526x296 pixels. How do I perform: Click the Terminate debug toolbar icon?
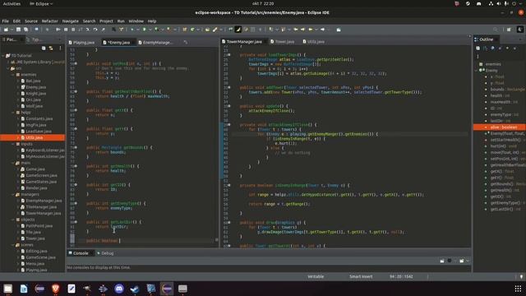tap(73, 30)
